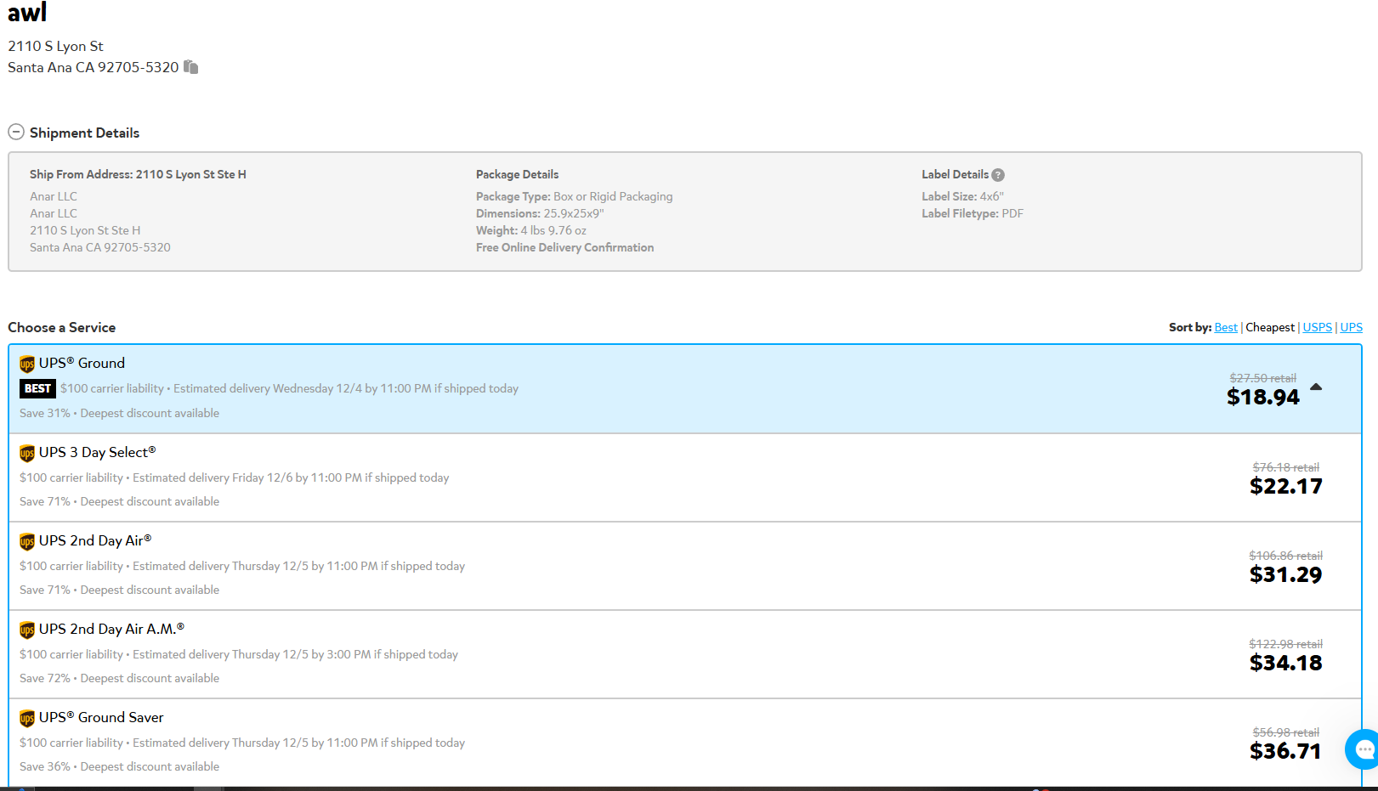Click the $31.29 price for UPS 2nd Day Air
The height and width of the screenshot is (791, 1378).
click(x=1285, y=574)
